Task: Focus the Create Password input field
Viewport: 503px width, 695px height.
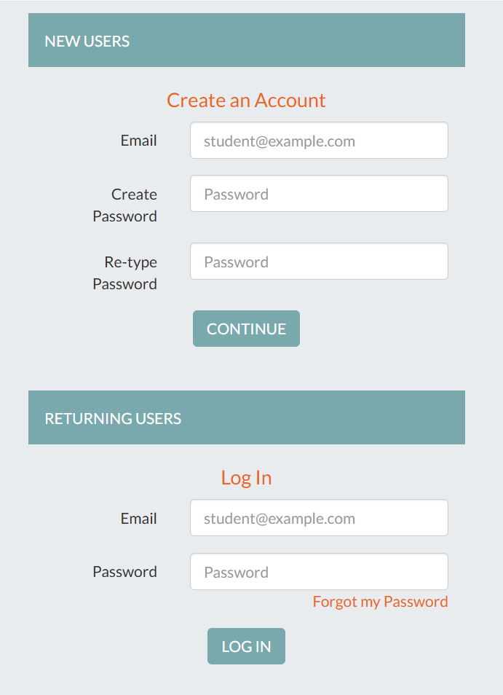Action: (x=319, y=194)
